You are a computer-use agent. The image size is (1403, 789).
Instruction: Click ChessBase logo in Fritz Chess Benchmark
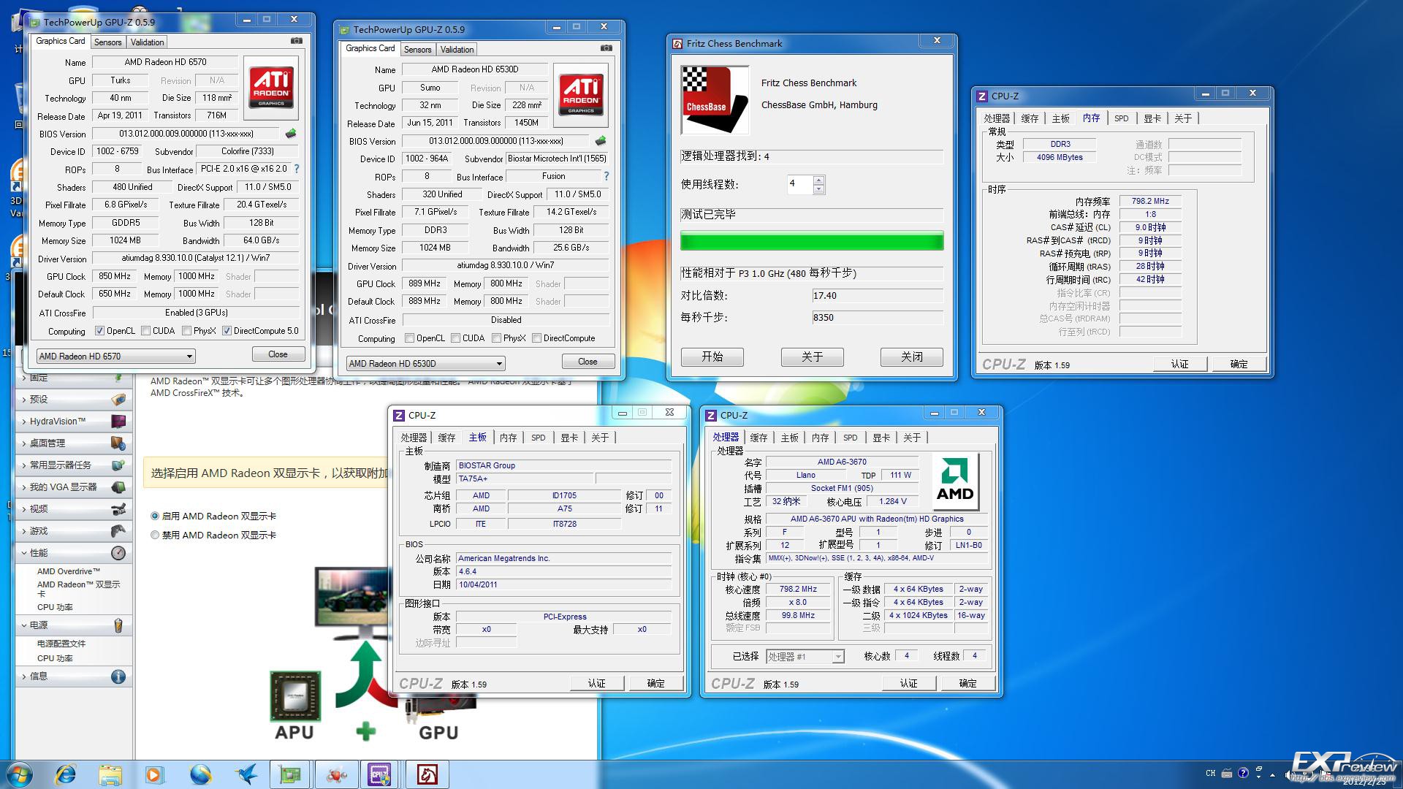pyautogui.click(x=715, y=100)
